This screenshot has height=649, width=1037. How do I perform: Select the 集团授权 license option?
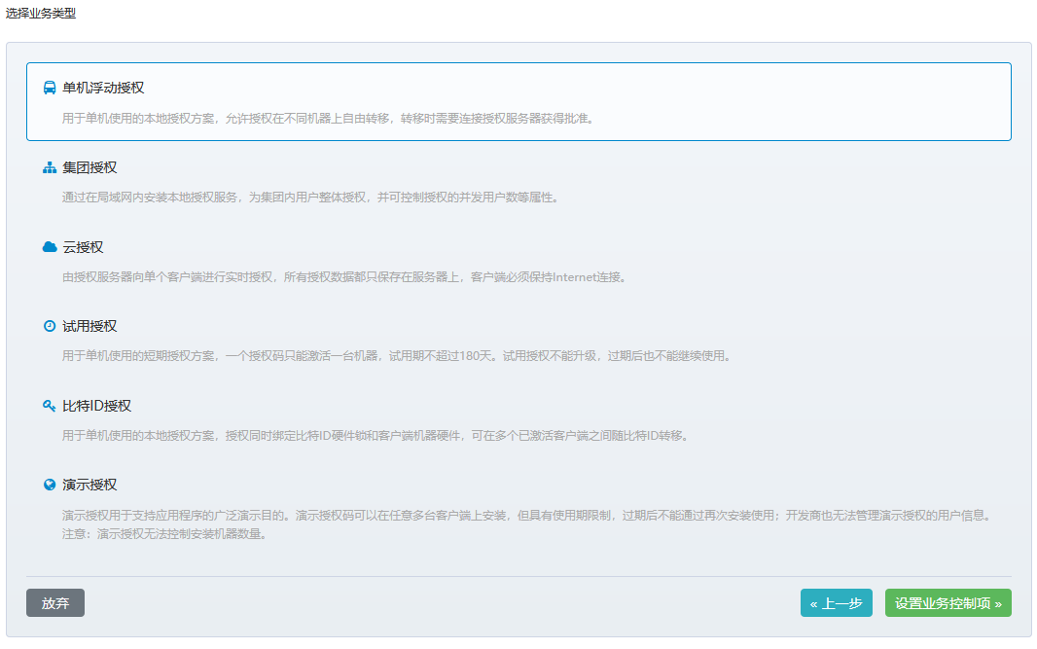[x=89, y=166]
